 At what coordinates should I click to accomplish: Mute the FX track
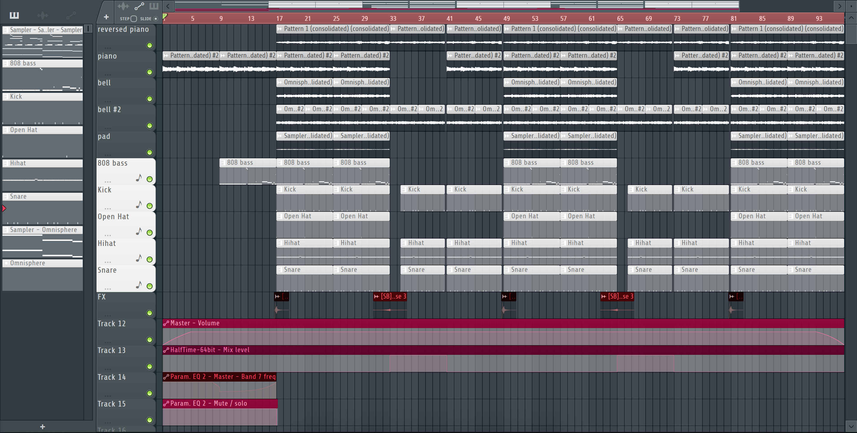150,313
